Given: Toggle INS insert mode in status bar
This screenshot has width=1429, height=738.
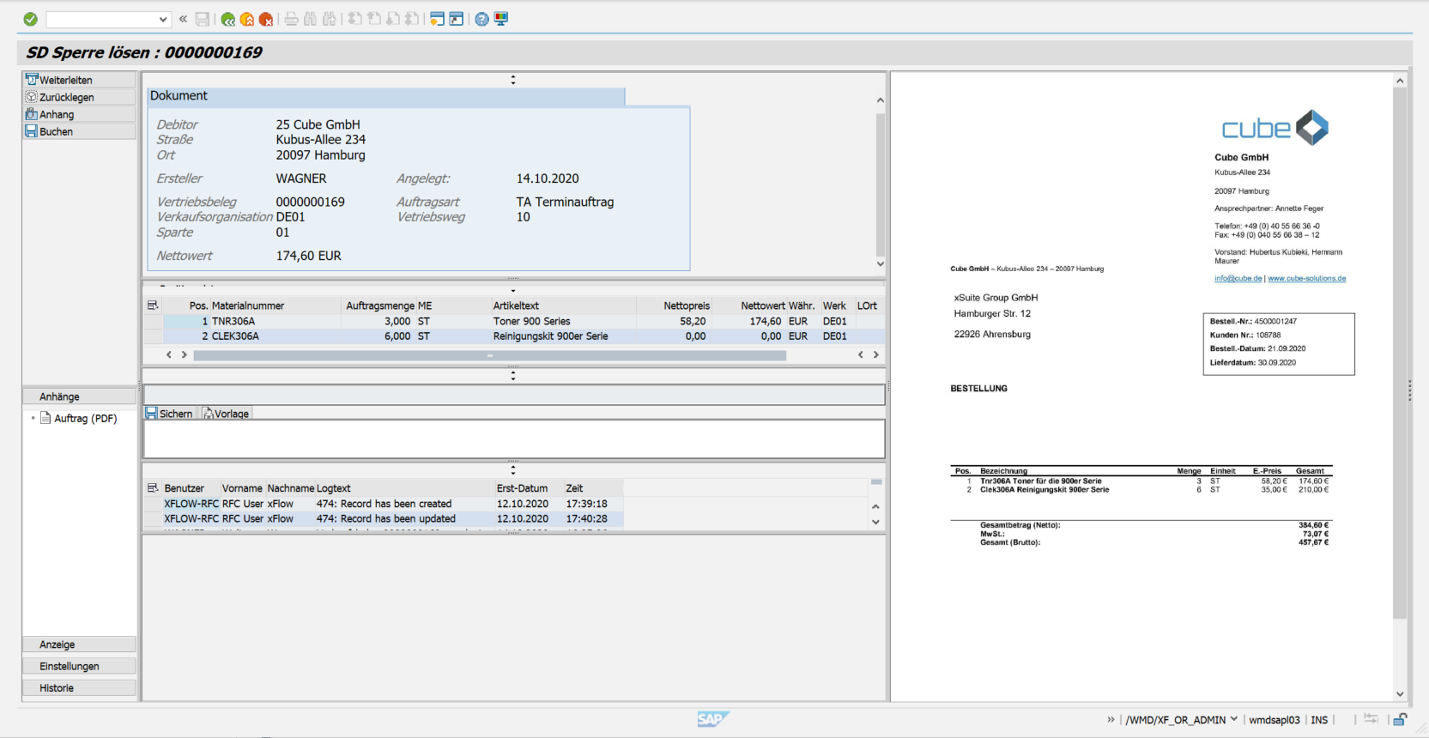Looking at the screenshot, I should (x=1319, y=720).
